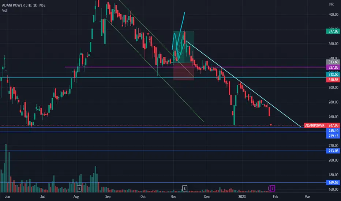341x201 pixels.
Task: Click the 400.00 price axis tick
Action: (333, 15)
